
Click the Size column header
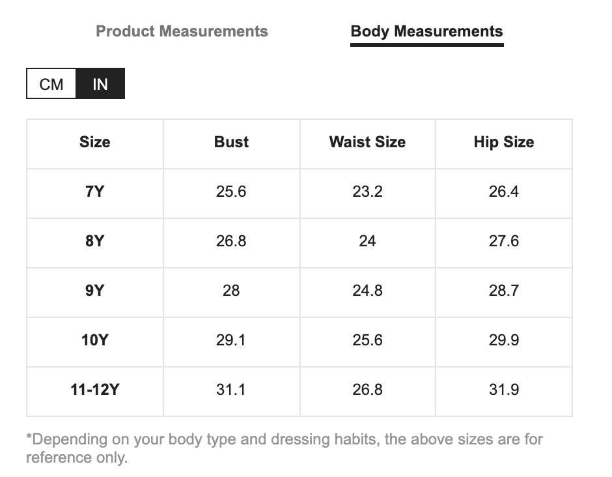(95, 142)
